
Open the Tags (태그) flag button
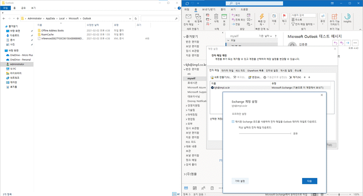tap(284, 19)
